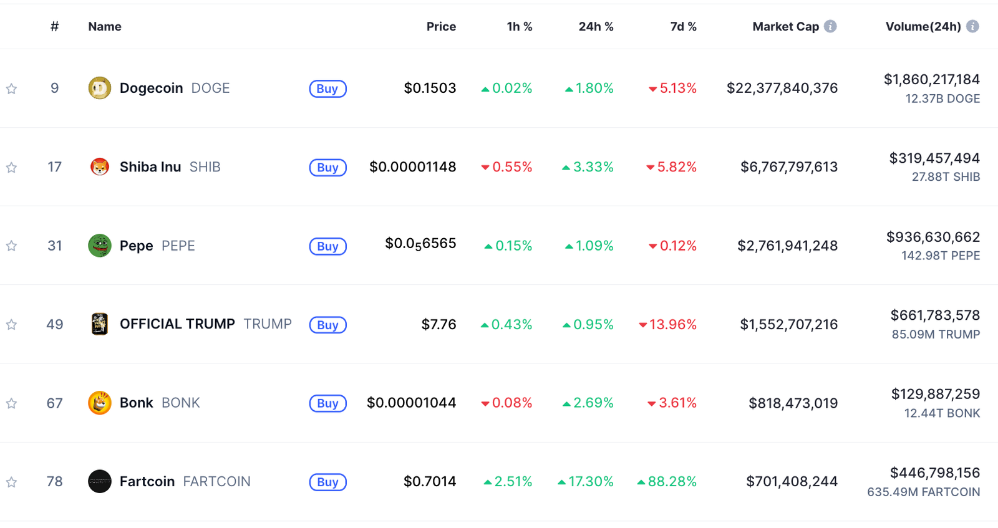Click the Pepe frog logo

[x=100, y=246]
